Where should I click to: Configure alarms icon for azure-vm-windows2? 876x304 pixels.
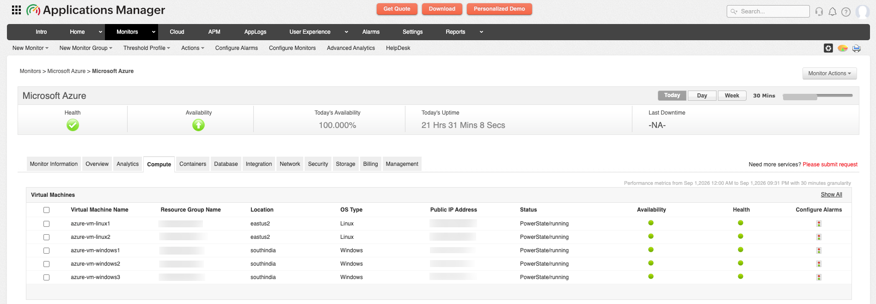pos(819,264)
